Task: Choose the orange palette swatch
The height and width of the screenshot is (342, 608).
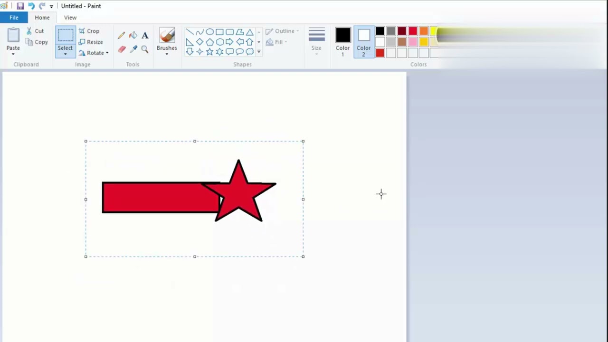Action: [x=424, y=31]
